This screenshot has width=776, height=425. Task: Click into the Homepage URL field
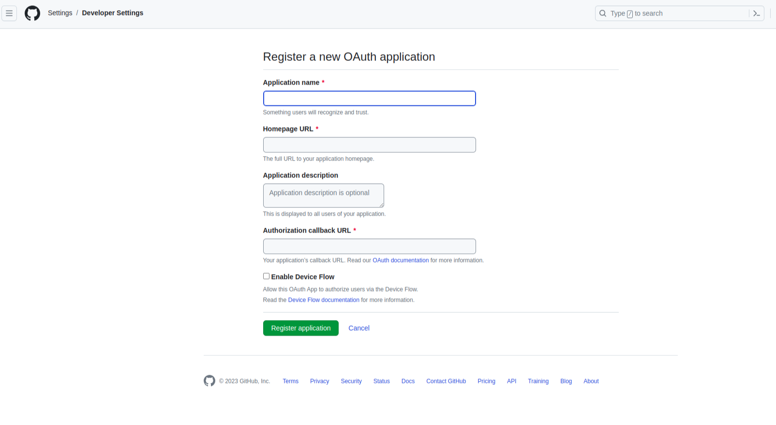(x=370, y=145)
